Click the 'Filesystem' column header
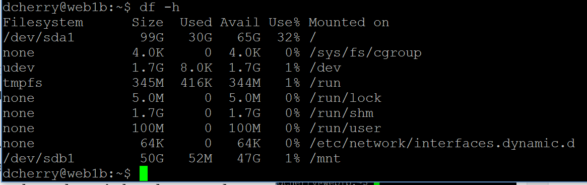This screenshot has height=185, width=587. [43, 23]
